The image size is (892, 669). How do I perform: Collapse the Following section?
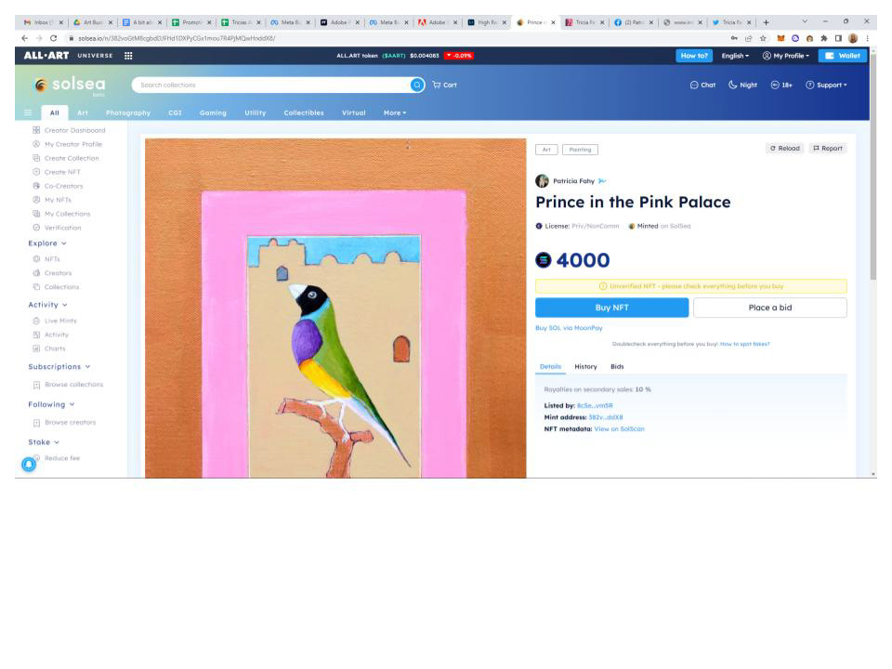point(51,404)
